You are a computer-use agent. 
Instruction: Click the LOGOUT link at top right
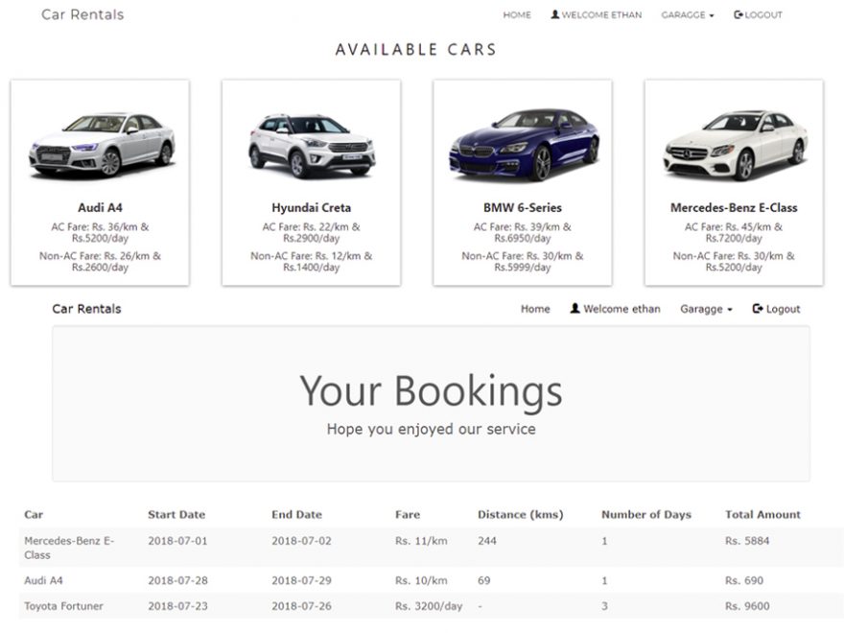(763, 14)
